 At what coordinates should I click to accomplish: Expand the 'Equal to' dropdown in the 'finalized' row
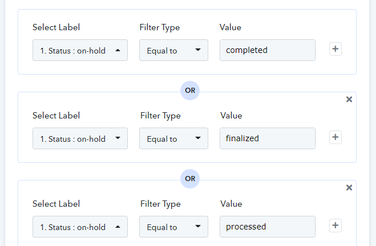point(173,138)
